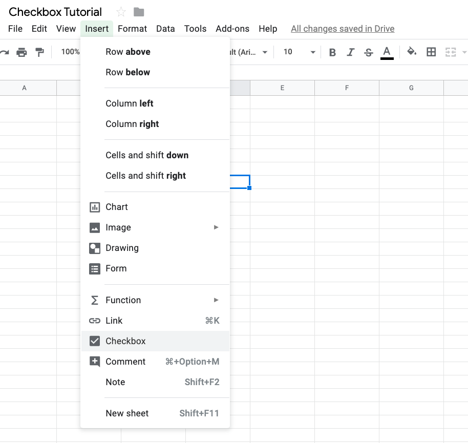The width and height of the screenshot is (468, 443).
Task: Click 'All changes saved in Drive' link
Action: pos(343,29)
